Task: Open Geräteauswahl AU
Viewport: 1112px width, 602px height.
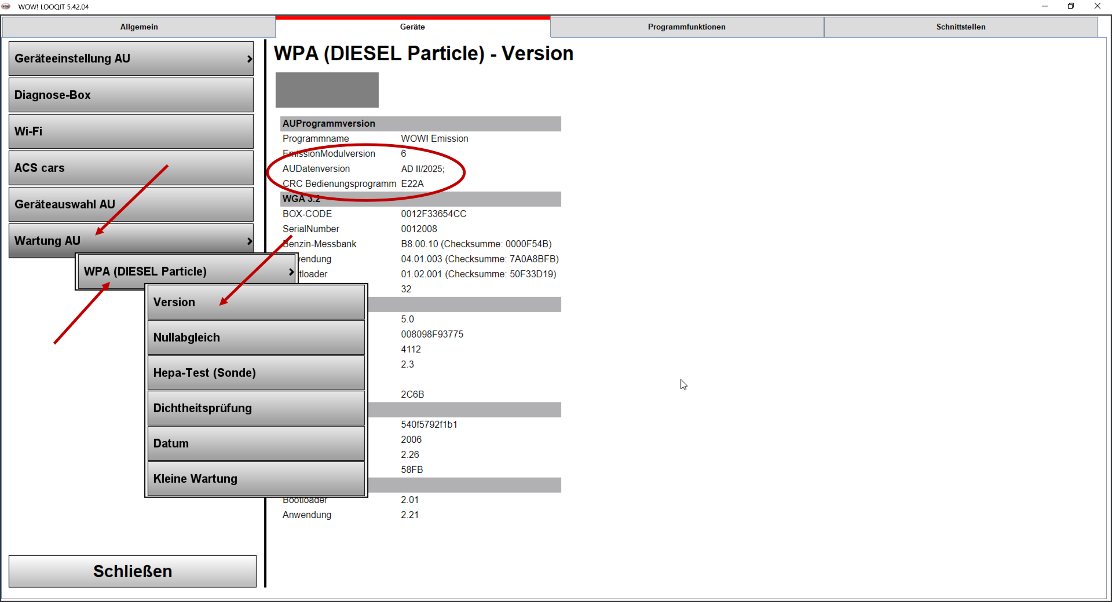Action: pyautogui.click(x=131, y=205)
